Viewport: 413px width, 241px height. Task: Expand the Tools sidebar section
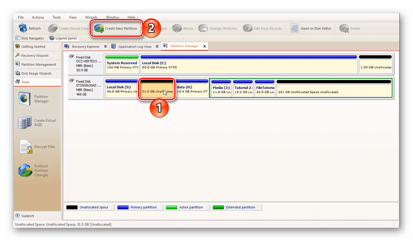(38, 82)
